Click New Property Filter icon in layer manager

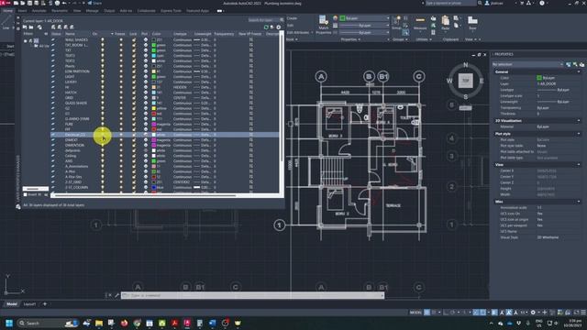click(x=25, y=27)
